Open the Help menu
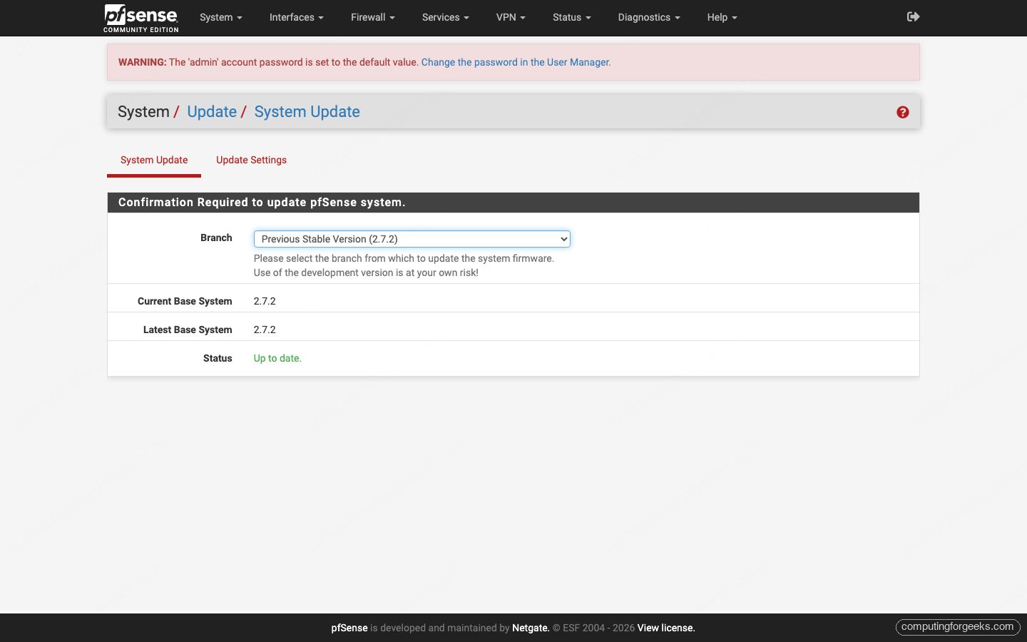The height and width of the screenshot is (642, 1027). pyautogui.click(x=722, y=17)
